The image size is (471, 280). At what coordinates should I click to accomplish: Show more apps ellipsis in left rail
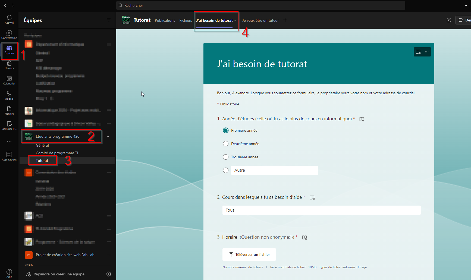[9, 141]
